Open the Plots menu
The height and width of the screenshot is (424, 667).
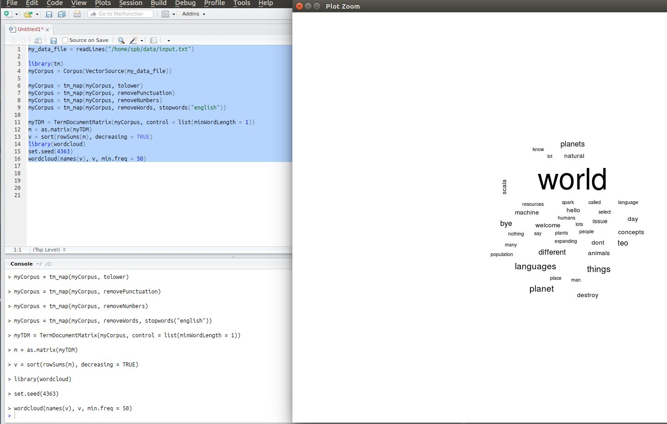pos(102,3)
